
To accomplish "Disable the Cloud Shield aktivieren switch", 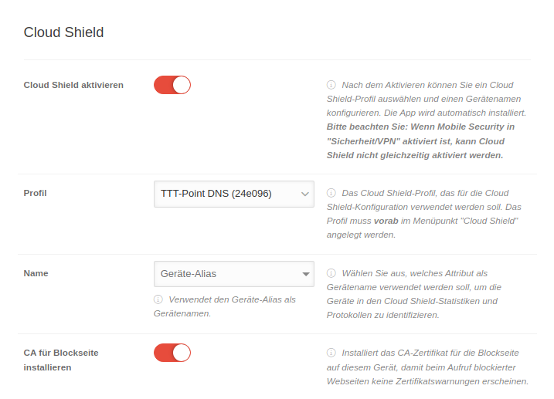I will [172, 85].
